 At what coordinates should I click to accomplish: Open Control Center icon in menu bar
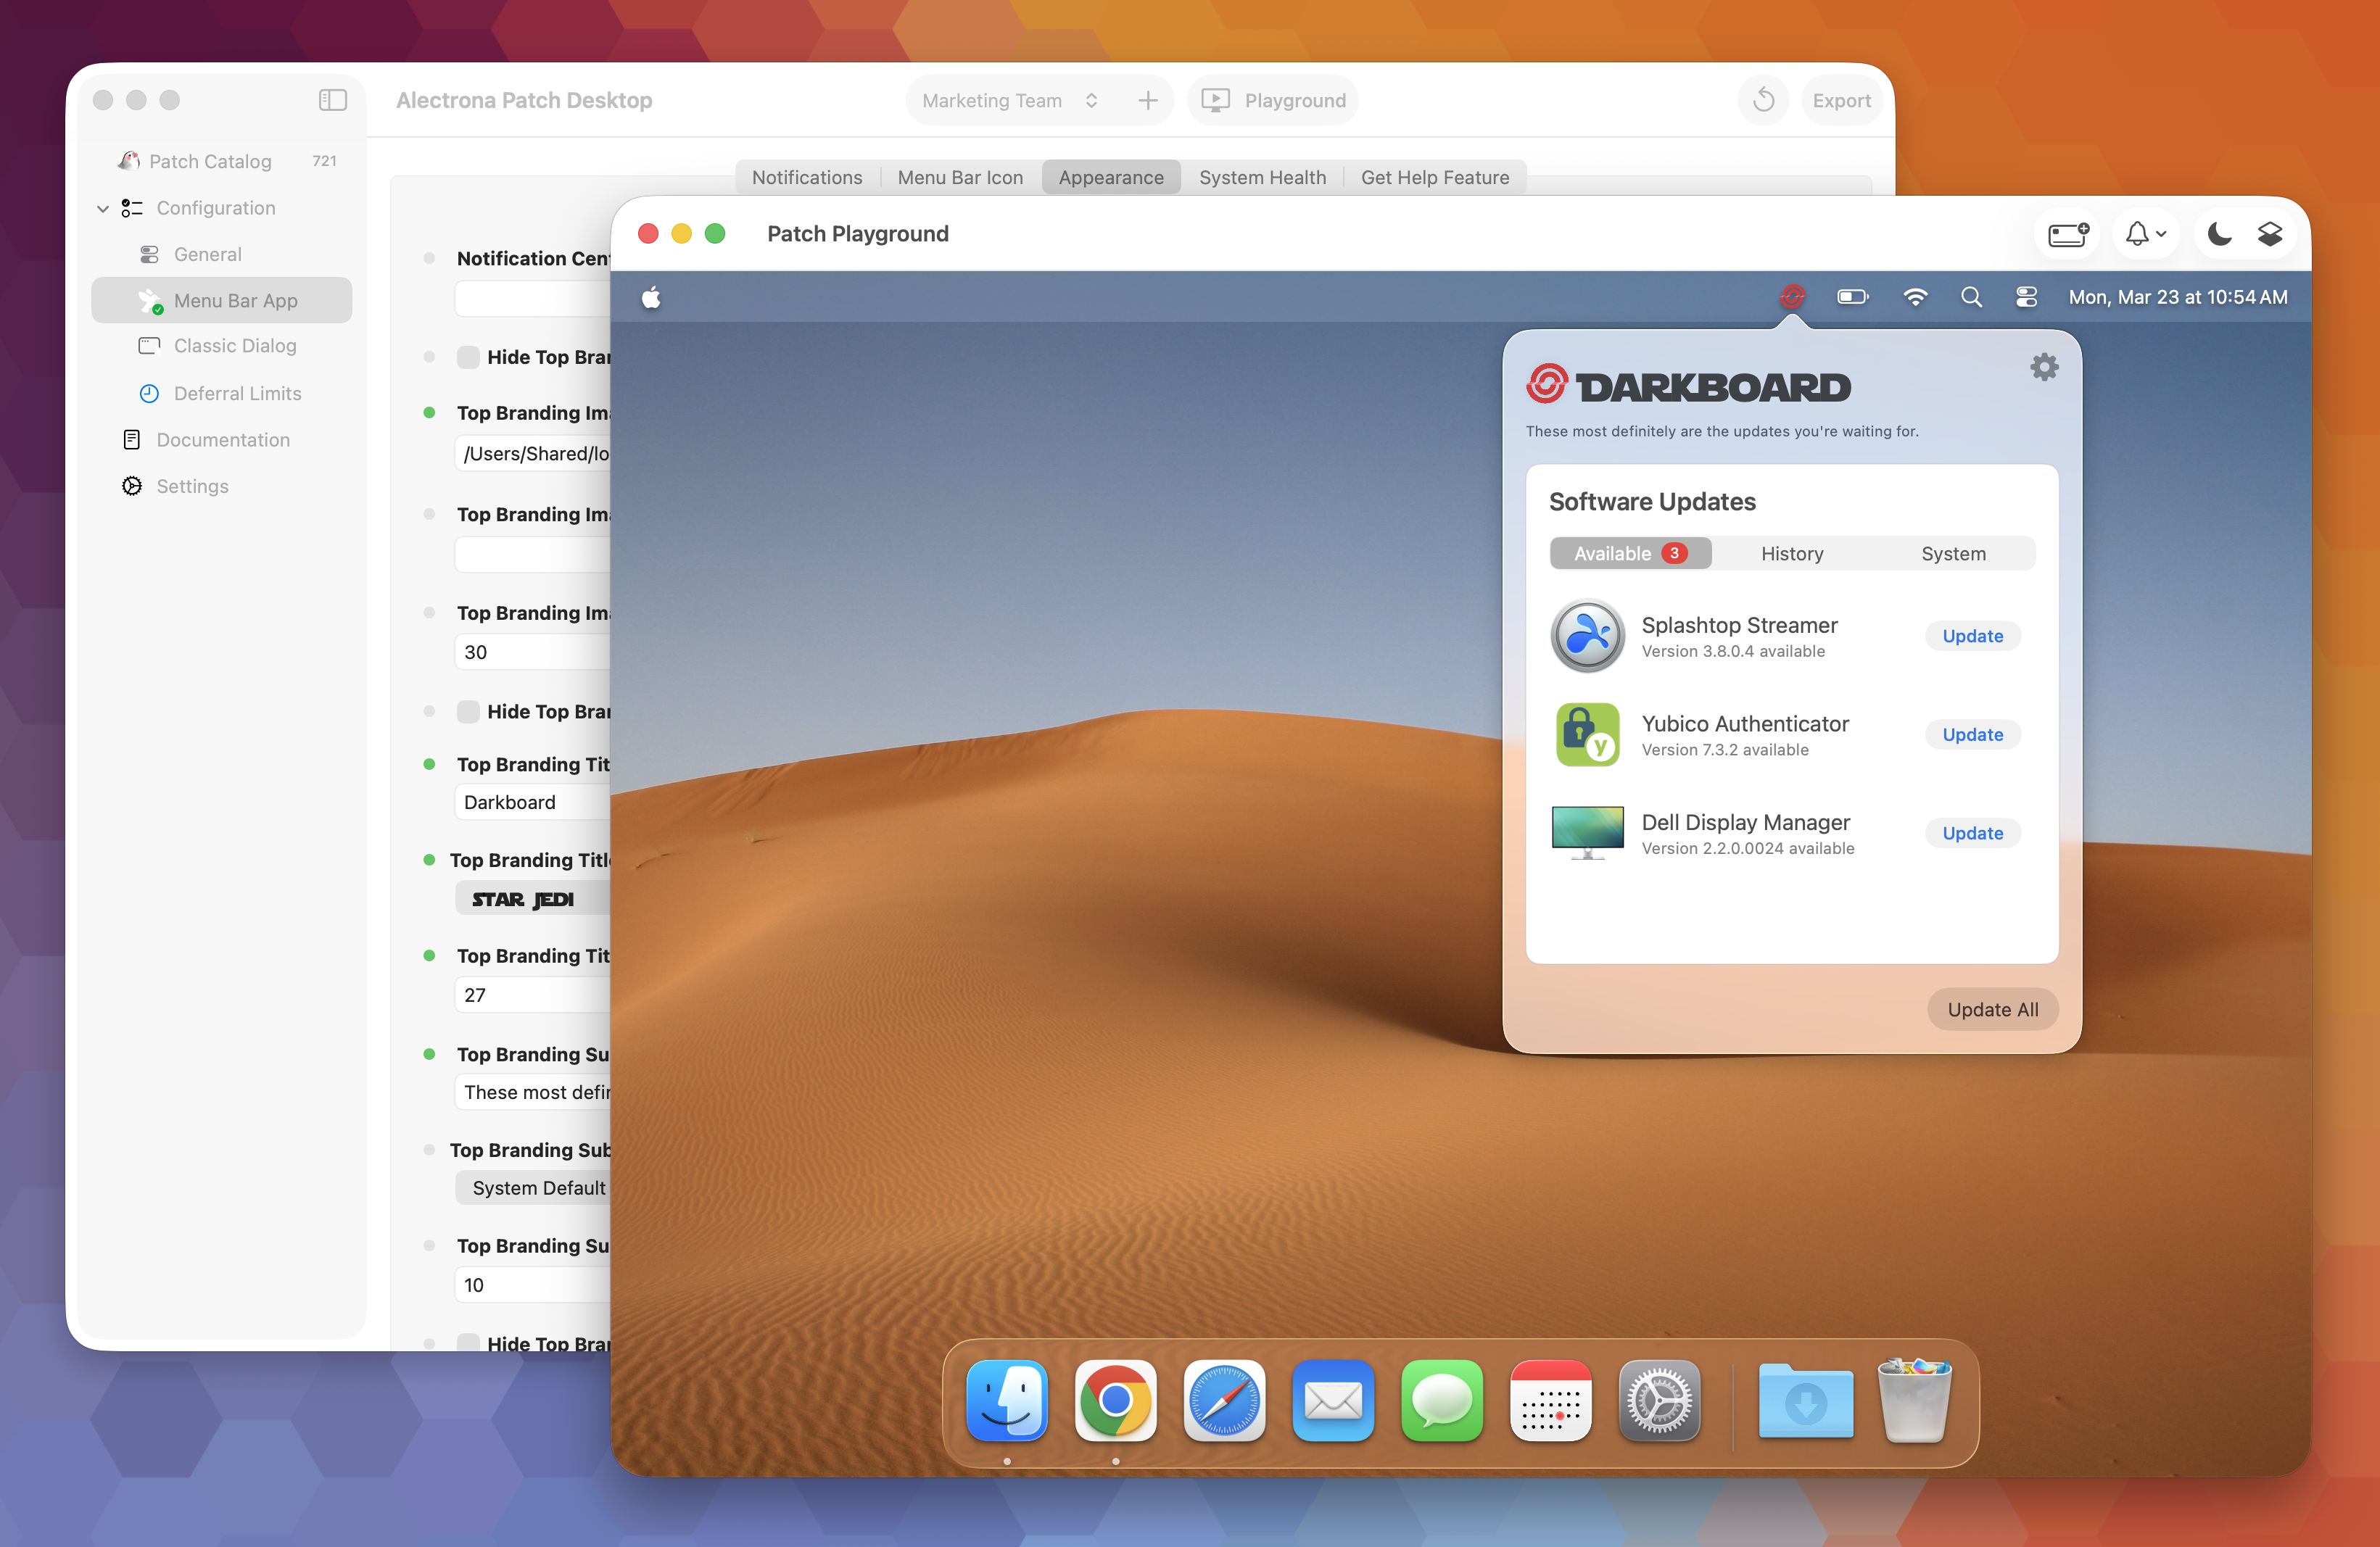pos(2026,296)
